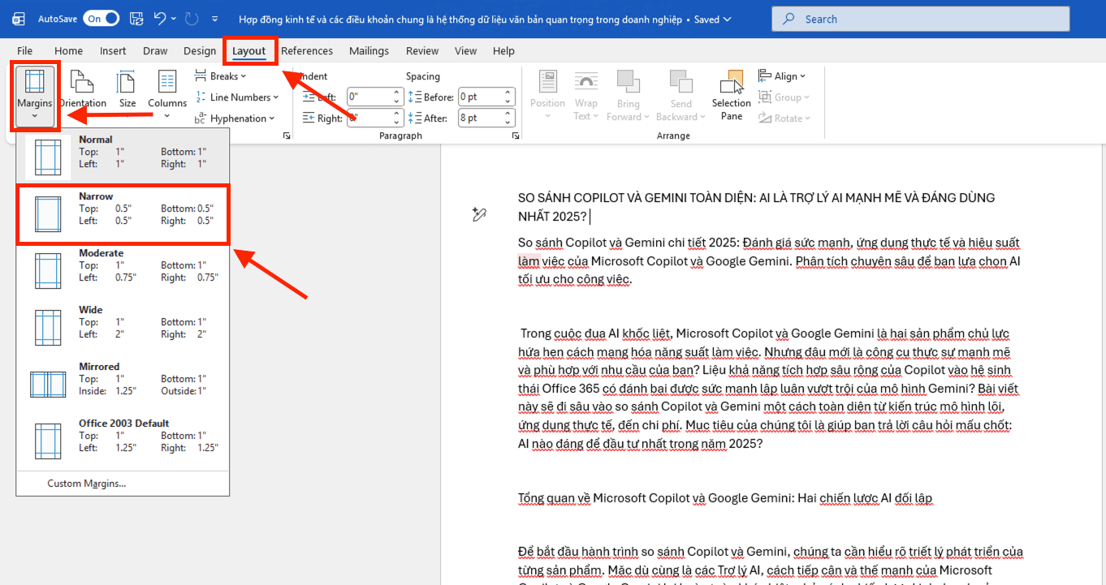1106x585 pixels.
Task: Toggle the AutoSave switch
Action: point(101,19)
